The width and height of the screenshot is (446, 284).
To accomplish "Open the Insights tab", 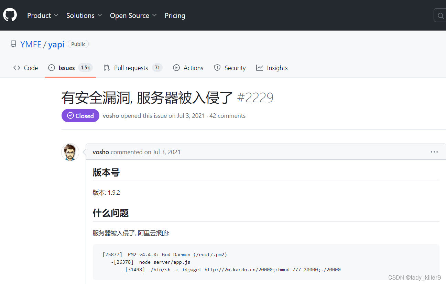I will [272, 68].
